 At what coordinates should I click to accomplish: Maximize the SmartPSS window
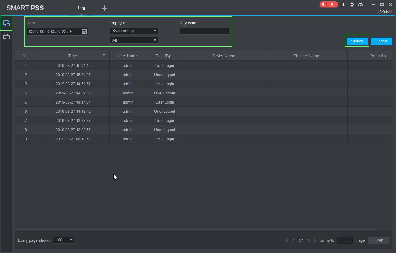pyautogui.click(x=382, y=5)
